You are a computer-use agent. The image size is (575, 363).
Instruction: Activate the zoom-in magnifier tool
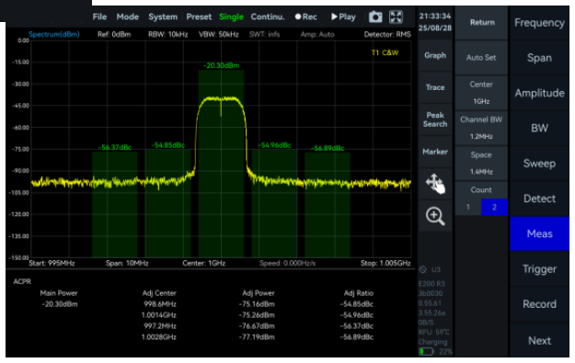click(x=435, y=216)
